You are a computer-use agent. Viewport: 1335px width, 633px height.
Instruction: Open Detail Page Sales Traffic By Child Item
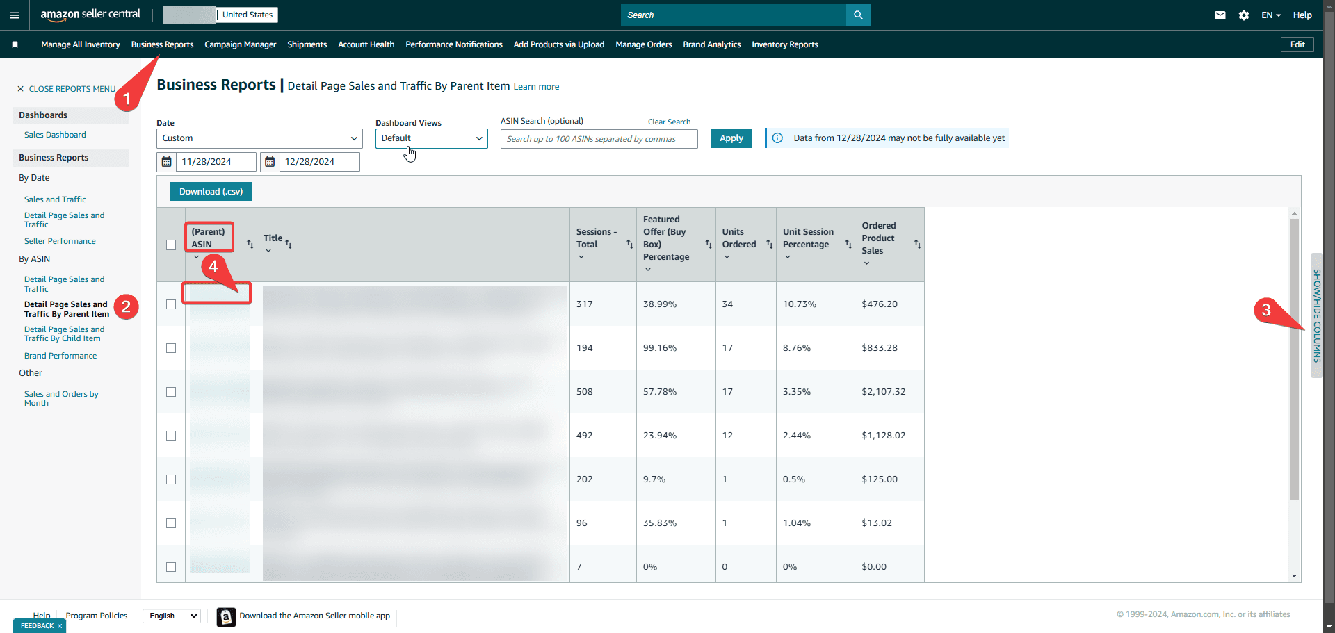click(64, 334)
